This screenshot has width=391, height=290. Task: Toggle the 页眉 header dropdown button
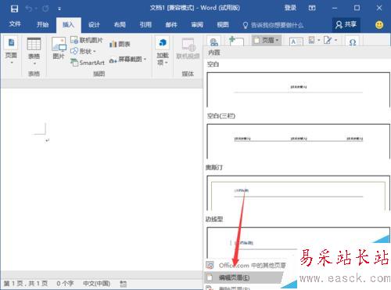[267, 40]
